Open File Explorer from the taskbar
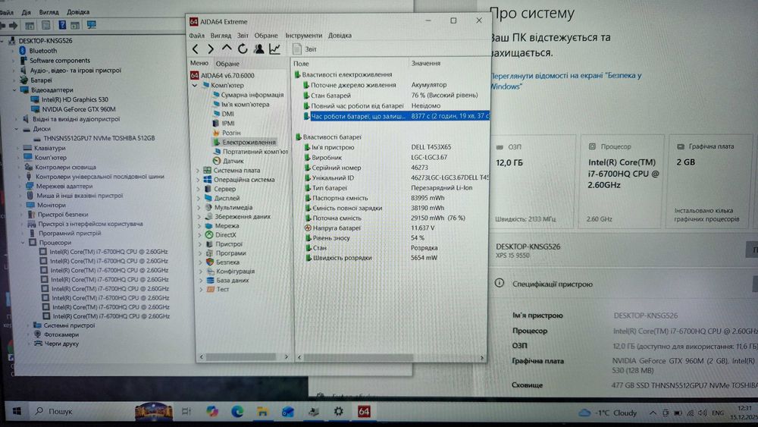 [x=262, y=412]
